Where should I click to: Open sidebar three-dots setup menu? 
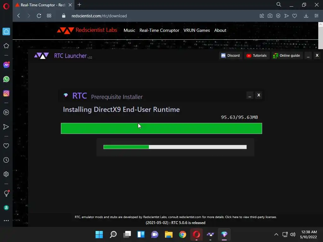coord(6,221)
